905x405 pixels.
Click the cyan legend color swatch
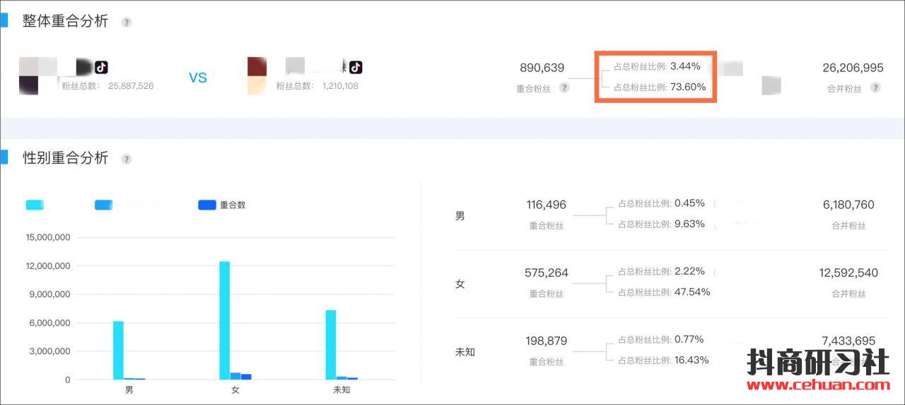pos(34,205)
